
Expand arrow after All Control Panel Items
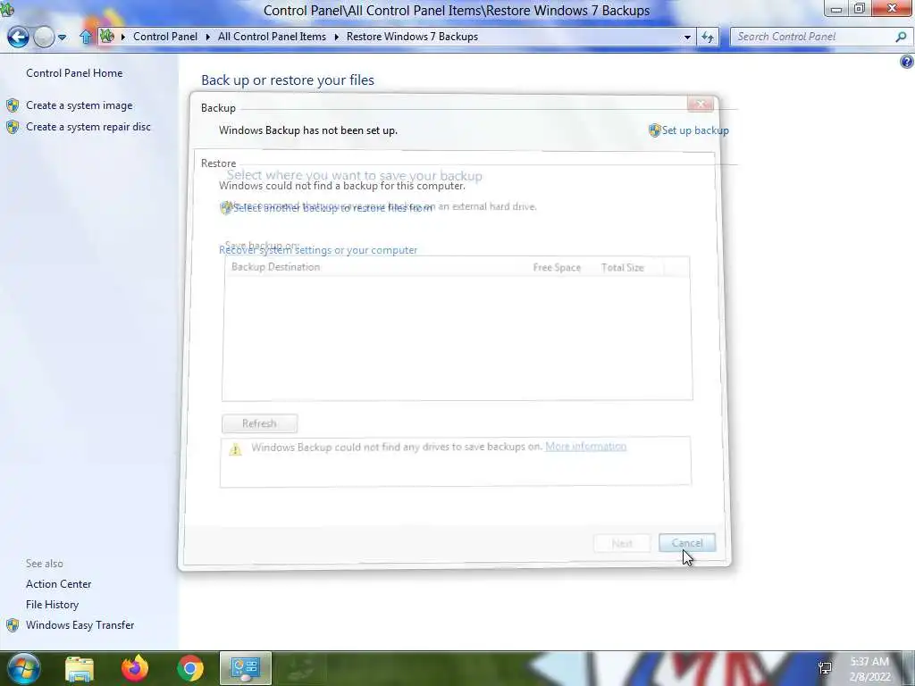pos(337,37)
